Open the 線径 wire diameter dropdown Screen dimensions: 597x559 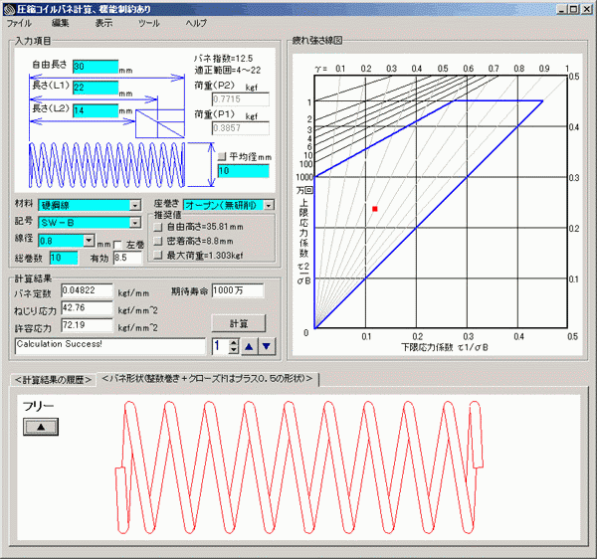coord(90,240)
